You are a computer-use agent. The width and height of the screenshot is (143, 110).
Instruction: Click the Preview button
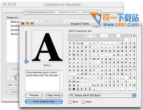[34, 95]
